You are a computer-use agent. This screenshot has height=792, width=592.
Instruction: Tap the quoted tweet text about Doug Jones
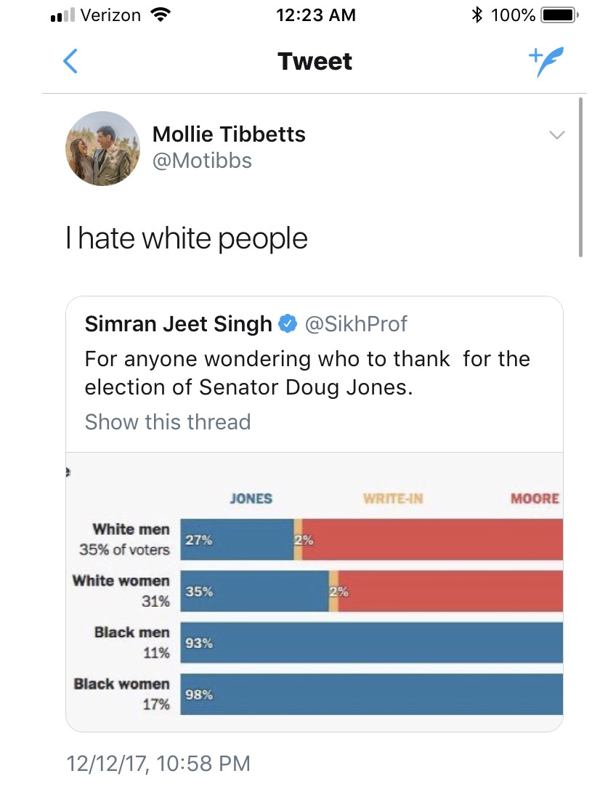point(307,373)
